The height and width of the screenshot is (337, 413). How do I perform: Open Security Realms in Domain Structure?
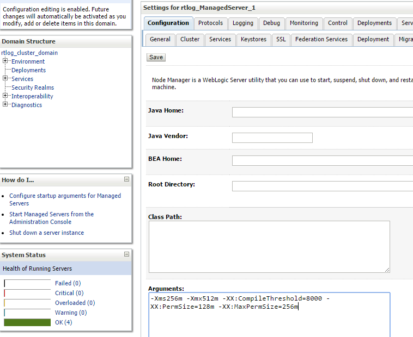33,88
